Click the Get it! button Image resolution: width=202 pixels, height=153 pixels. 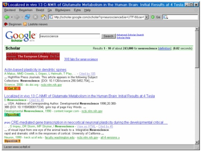click(x=13, y=89)
